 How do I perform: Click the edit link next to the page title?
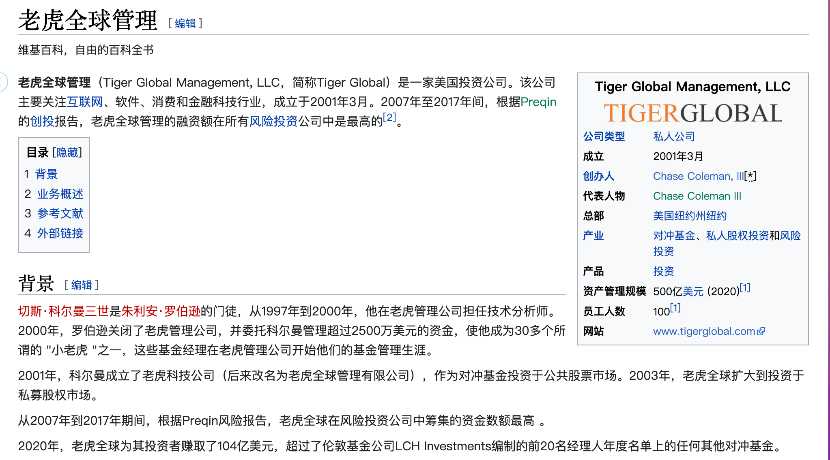point(185,23)
